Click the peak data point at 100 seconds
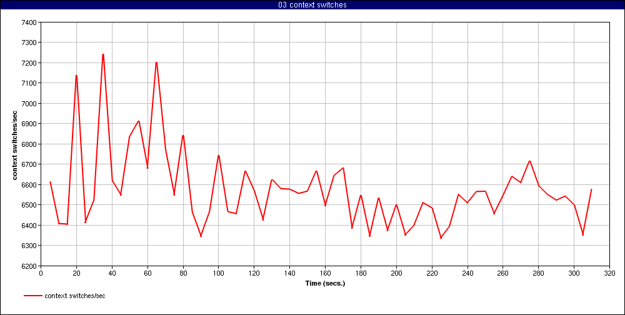This screenshot has width=625, height=315. (218, 156)
